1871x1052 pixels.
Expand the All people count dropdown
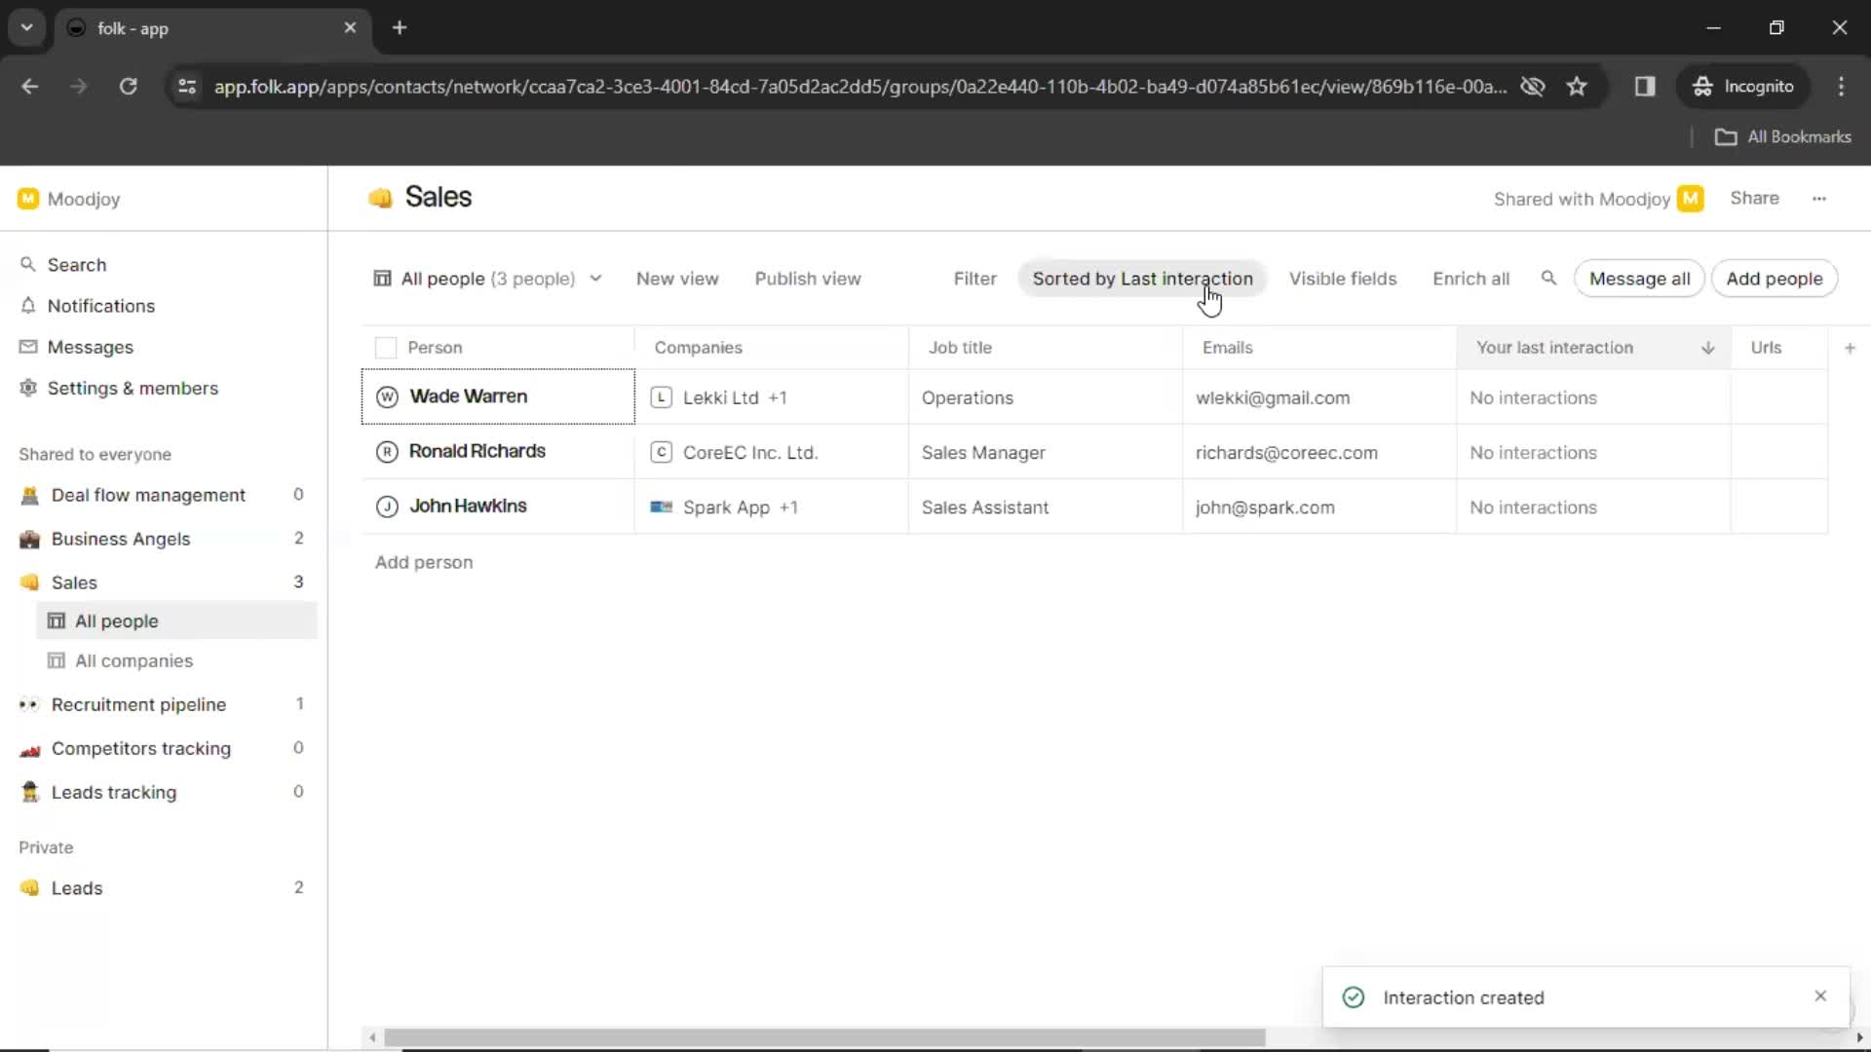tap(593, 278)
